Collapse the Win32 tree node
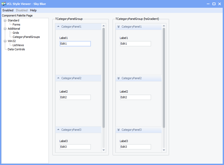The width and height of the screenshot is (224, 165). point(5,41)
